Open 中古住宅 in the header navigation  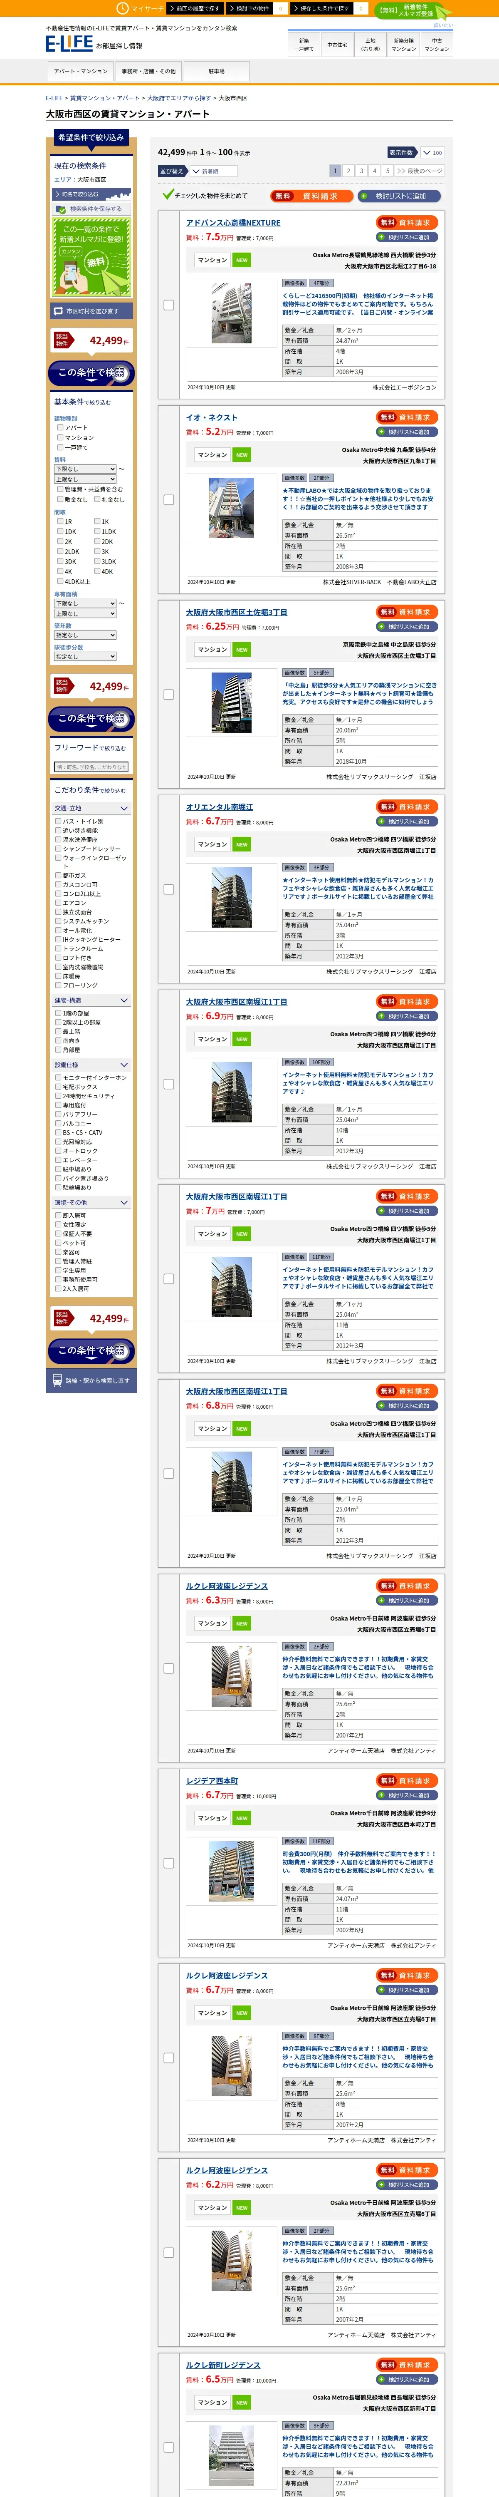(x=337, y=45)
